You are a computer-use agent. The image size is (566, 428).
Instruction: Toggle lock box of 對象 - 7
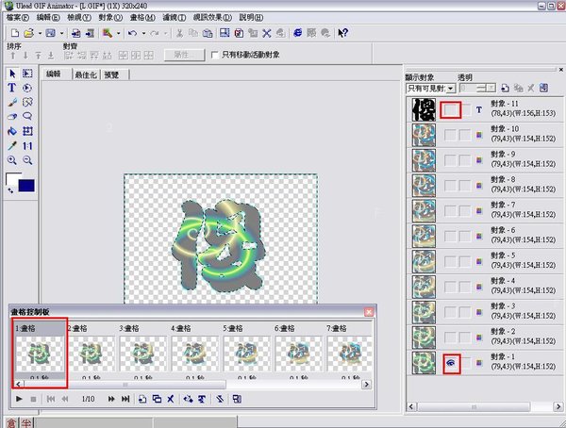[x=465, y=211]
